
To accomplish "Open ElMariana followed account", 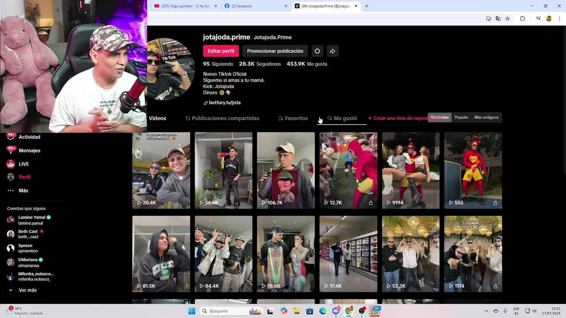I will (25, 262).
